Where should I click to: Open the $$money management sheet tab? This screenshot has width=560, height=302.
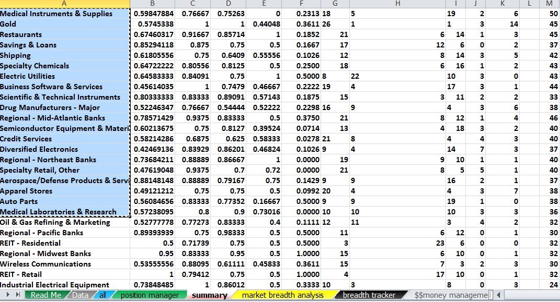[x=451, y=295]
